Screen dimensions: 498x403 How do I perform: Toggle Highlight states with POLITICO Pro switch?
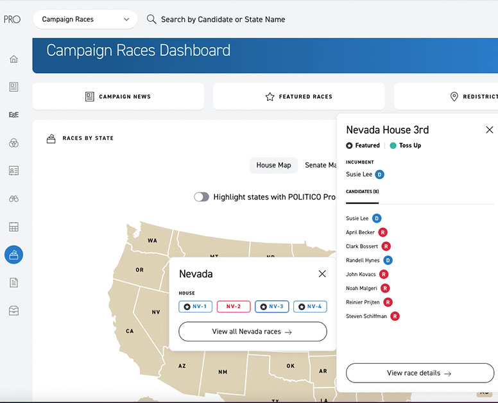[202, 197]
